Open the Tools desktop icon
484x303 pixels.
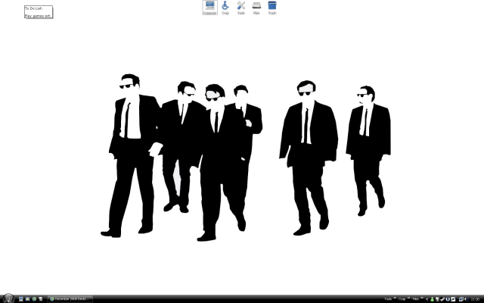coord(241,8)
